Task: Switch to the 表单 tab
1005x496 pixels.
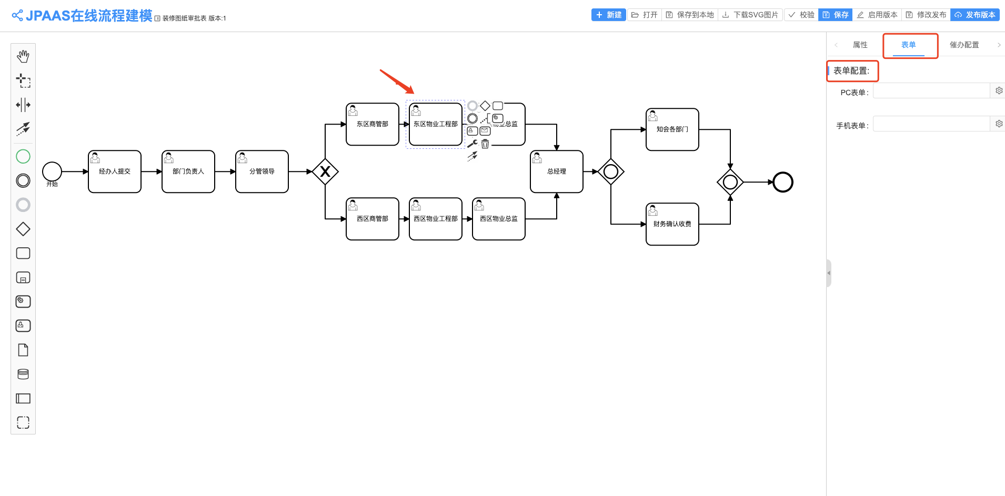Action: tap(908, 45)
